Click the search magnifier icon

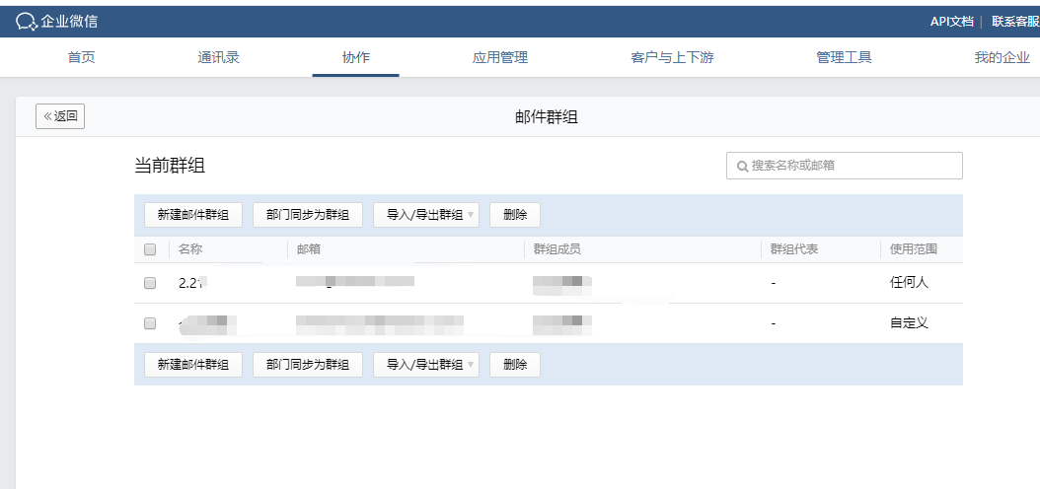(x=741, y=166)
